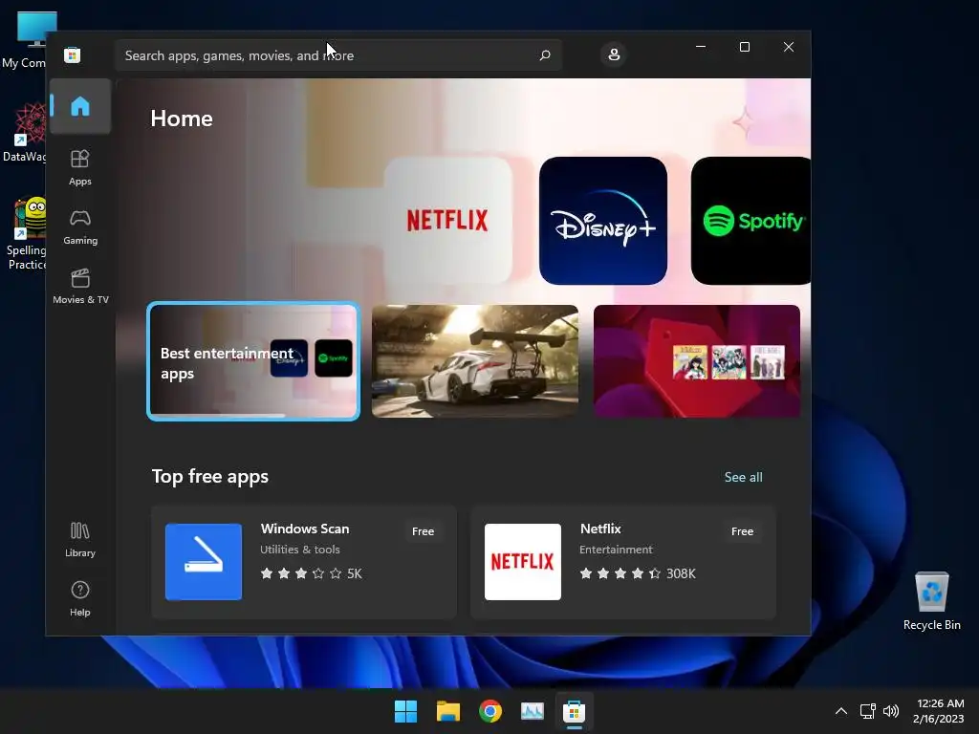Go to Apps section in sidebar

pyautogui.click(x=80, y=167)
